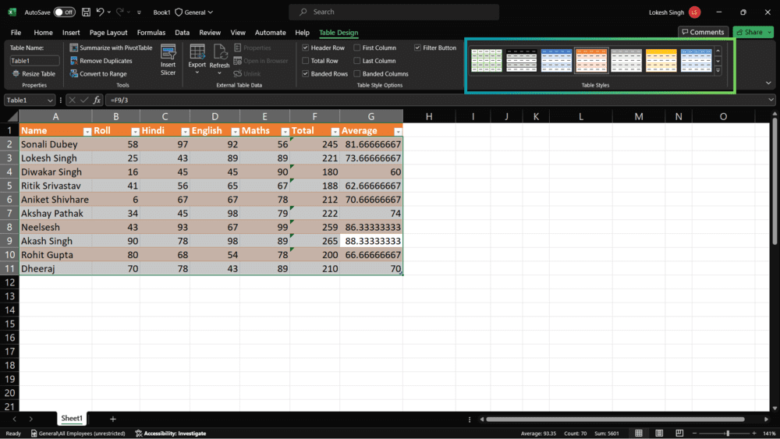Click the Save icon in title bar
This screenshot has height=439, width=780.
click(86, 12)
